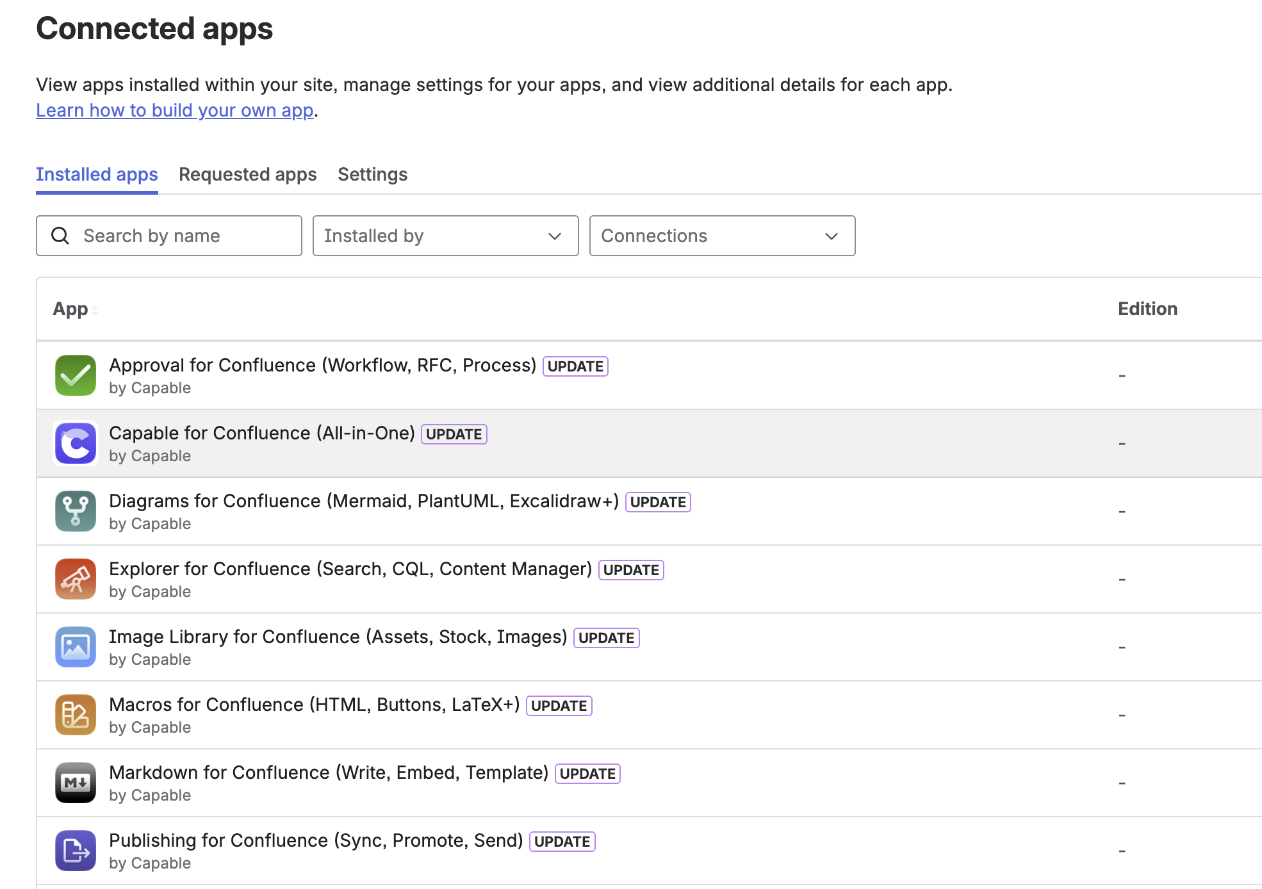The height and width of the screenshot is (889, 1262).
Task: Click the Image Library for Confluence picture icon
Action: click(76, 647)
